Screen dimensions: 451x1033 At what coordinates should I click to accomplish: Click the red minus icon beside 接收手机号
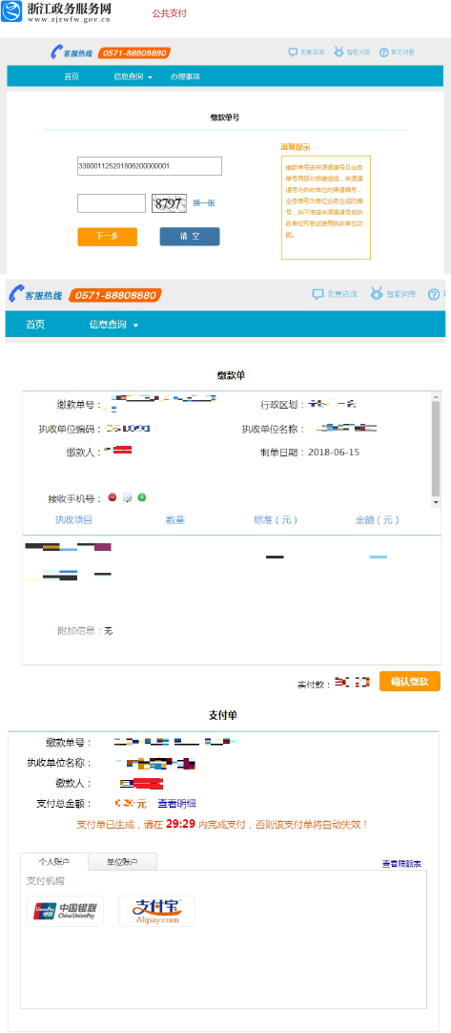112,497
